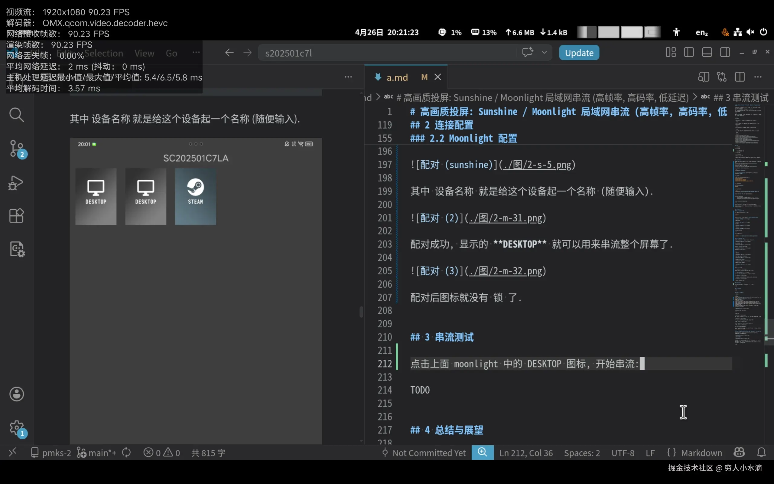Screen dimensions: 774x484
Task: Follow link ./图/2-m-32.png in editor
Action: click(x=506, y=271)
